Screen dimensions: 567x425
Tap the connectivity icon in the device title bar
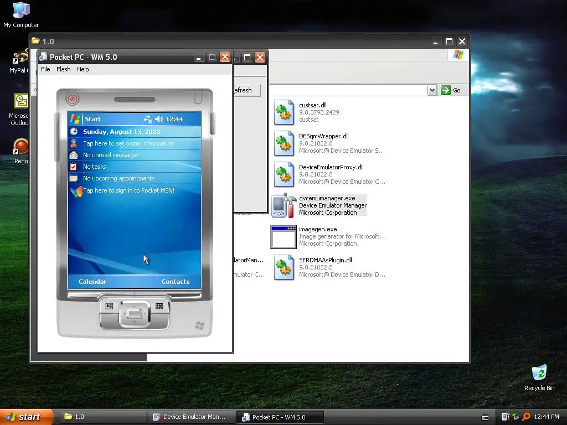148,119
